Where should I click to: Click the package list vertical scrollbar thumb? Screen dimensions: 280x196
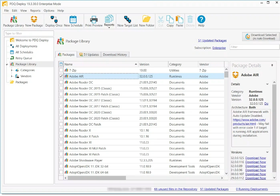(226, 75)
